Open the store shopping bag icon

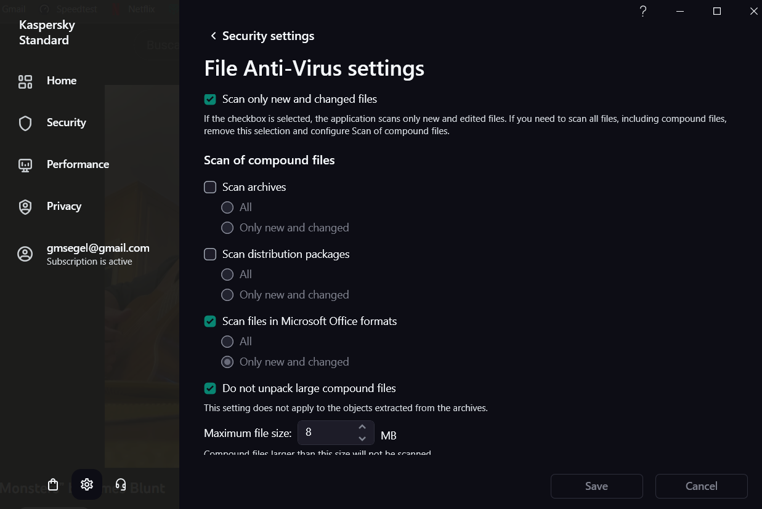(x=53, y=484)
